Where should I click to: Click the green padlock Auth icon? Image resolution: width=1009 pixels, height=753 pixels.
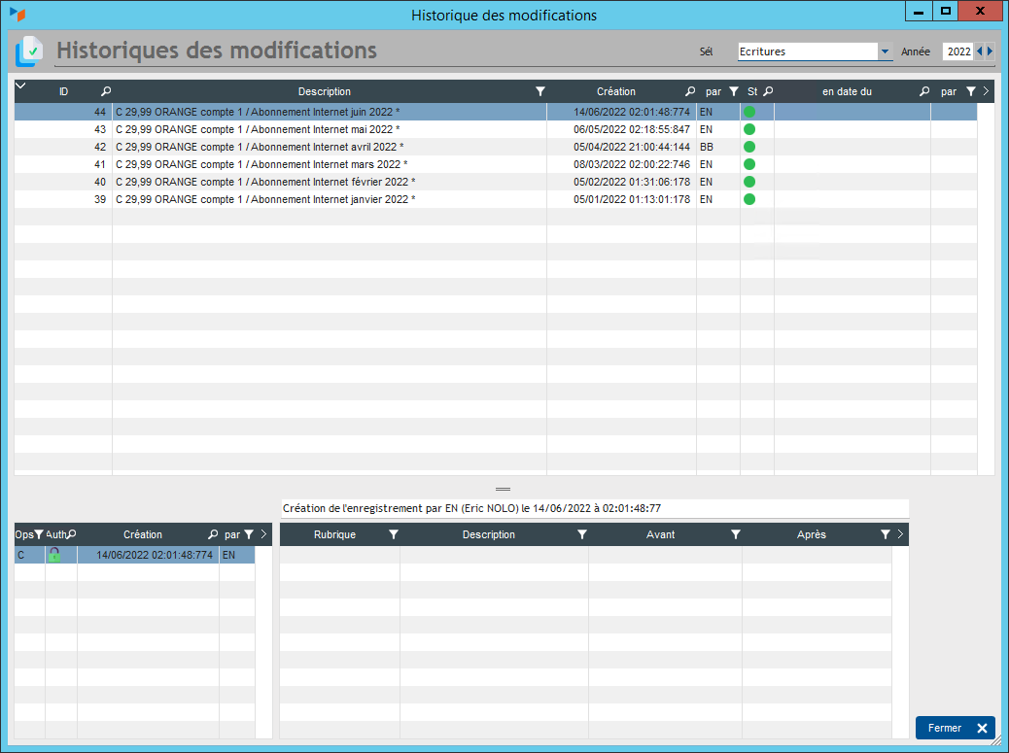coord(54,555)
